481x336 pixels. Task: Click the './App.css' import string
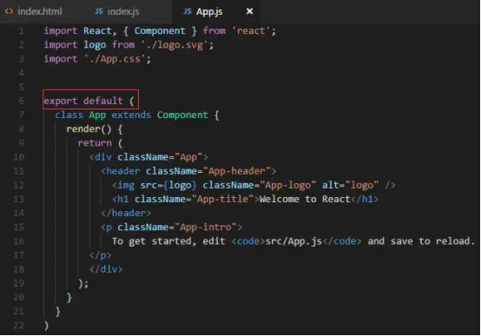pyautogui.click(x=115, y=59)
